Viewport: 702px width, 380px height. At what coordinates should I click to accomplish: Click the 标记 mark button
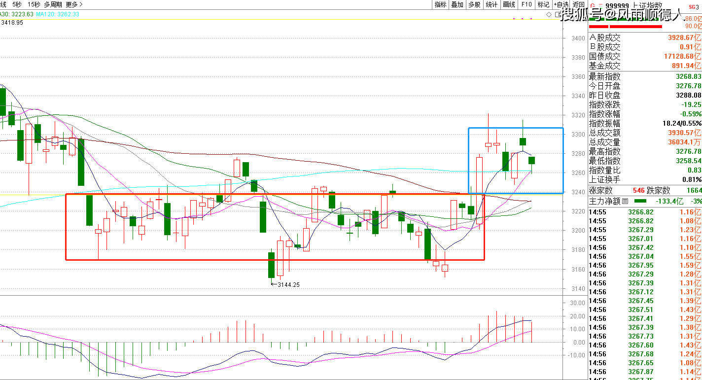tap(543, 4)
